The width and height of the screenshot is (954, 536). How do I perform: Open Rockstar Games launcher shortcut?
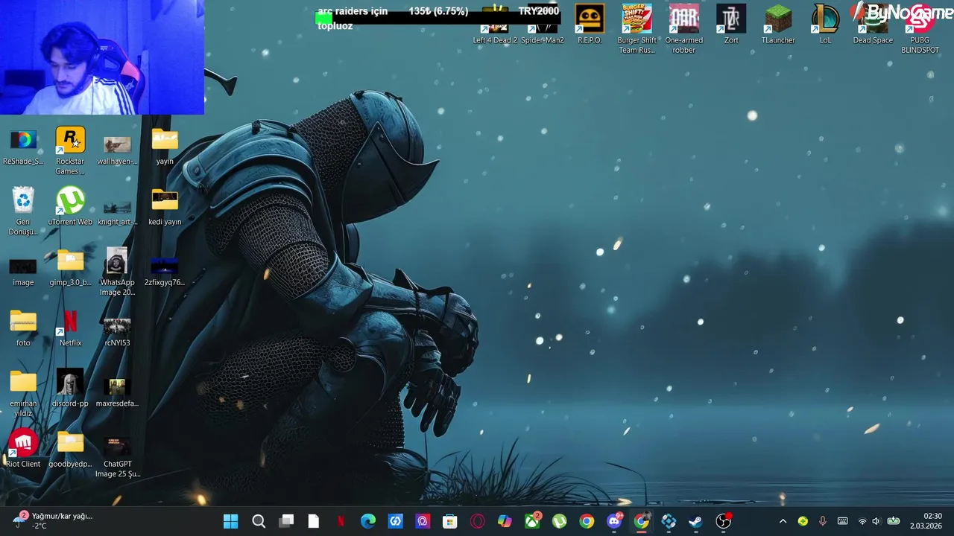(70, 150)
